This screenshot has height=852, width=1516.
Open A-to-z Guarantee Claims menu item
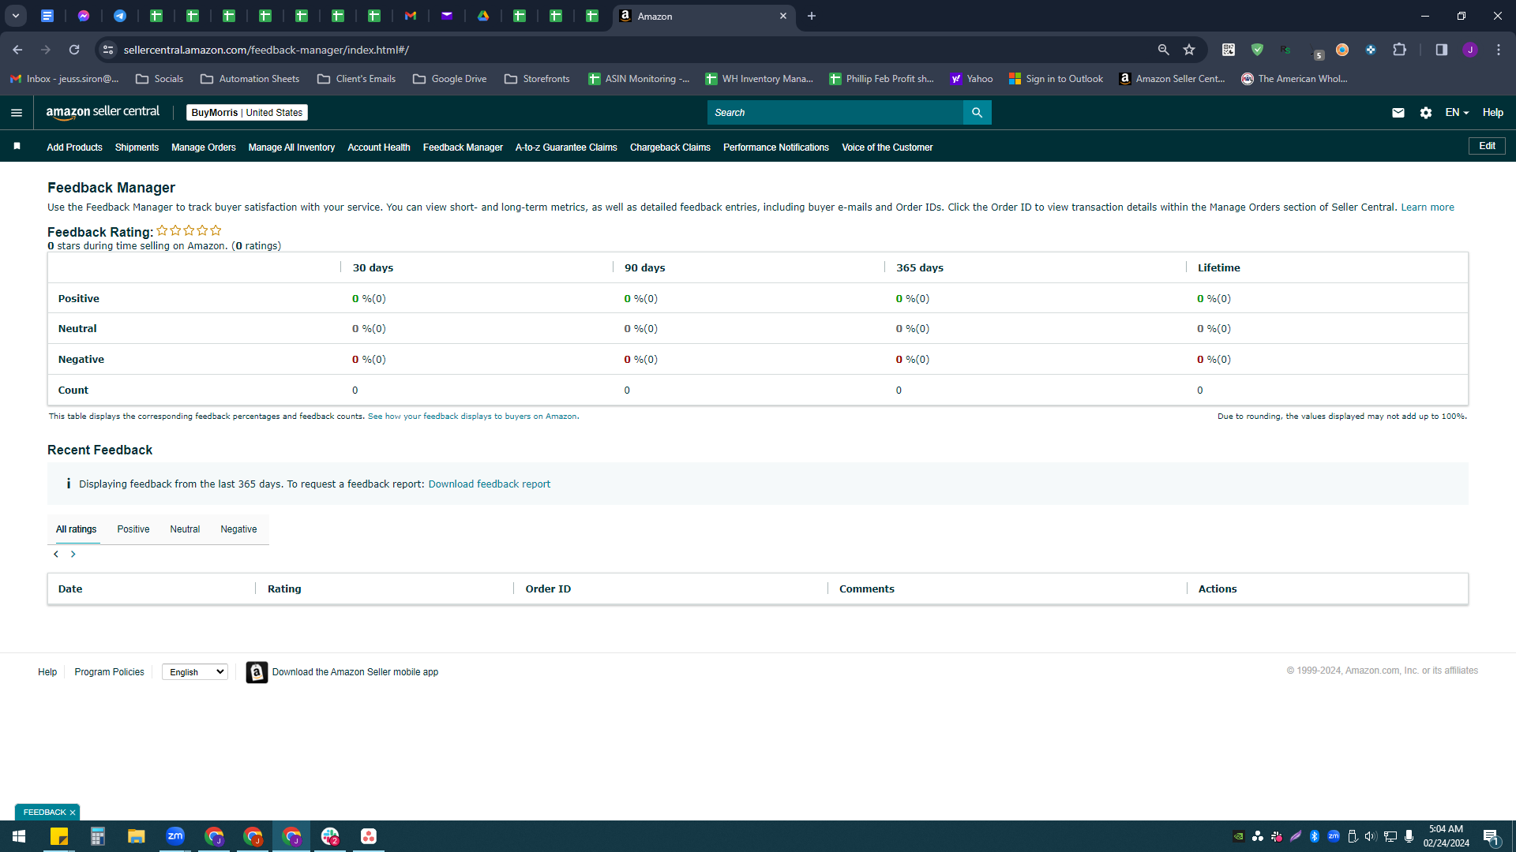[566, 148]
